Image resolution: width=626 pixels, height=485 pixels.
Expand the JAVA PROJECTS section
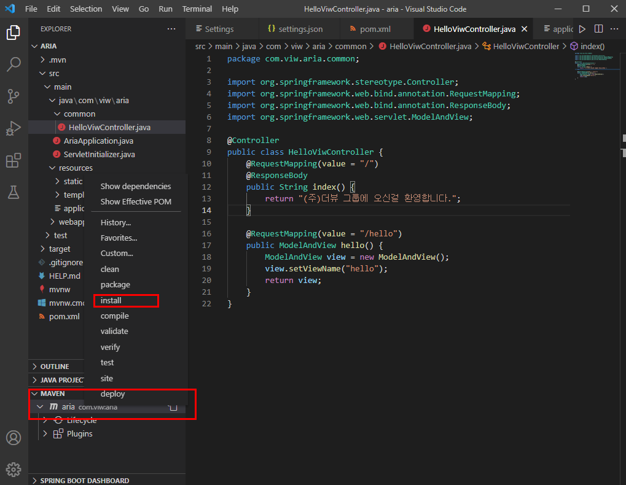(35, 380)
